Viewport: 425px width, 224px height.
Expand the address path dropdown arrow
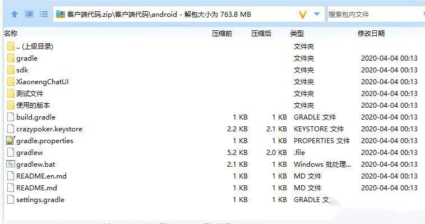coord(317,14)
